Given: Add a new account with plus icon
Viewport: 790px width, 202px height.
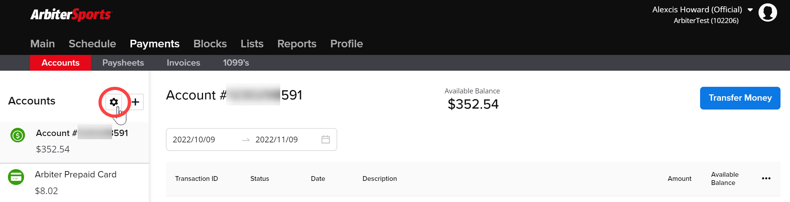Looking at the screenshot, I should click(136, 102).
